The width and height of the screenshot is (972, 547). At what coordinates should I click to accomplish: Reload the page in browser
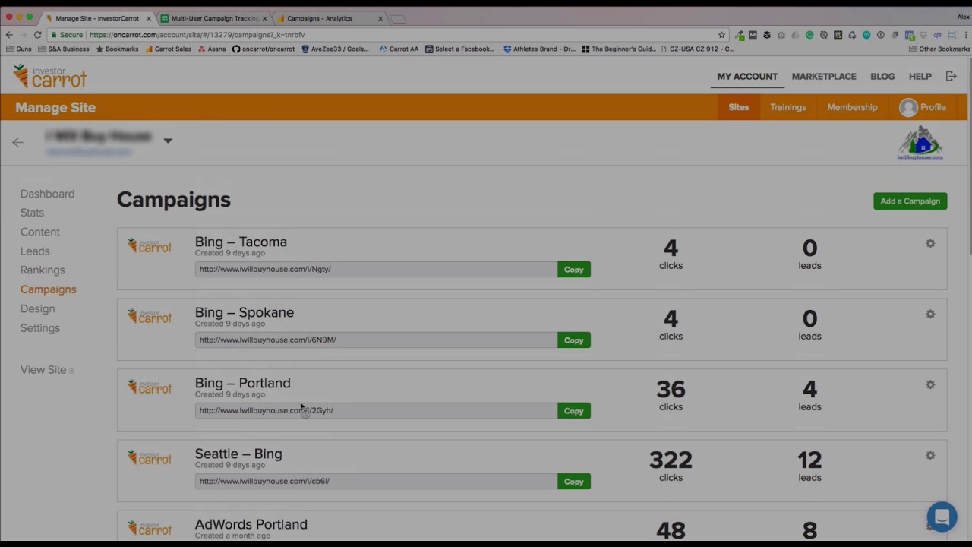(37, 35)
